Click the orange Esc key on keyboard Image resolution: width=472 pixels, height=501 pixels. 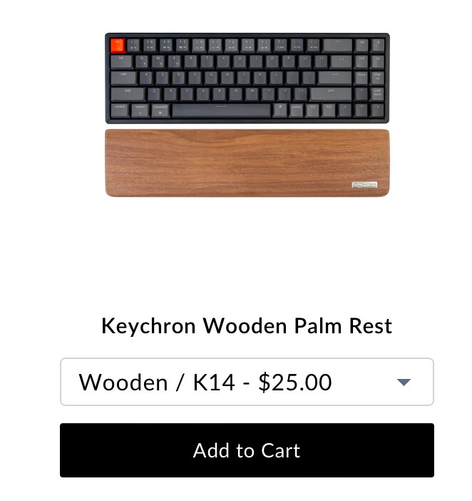click(x=118, y=46)
